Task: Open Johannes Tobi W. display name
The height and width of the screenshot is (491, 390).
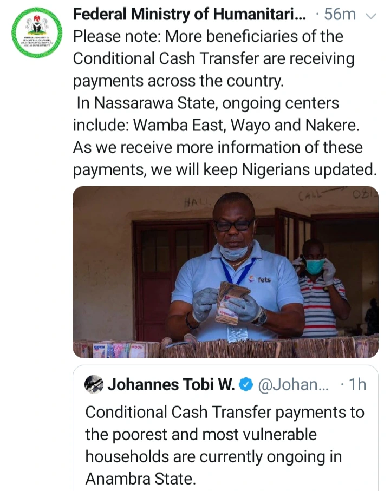Action: (x=171, y=384)
